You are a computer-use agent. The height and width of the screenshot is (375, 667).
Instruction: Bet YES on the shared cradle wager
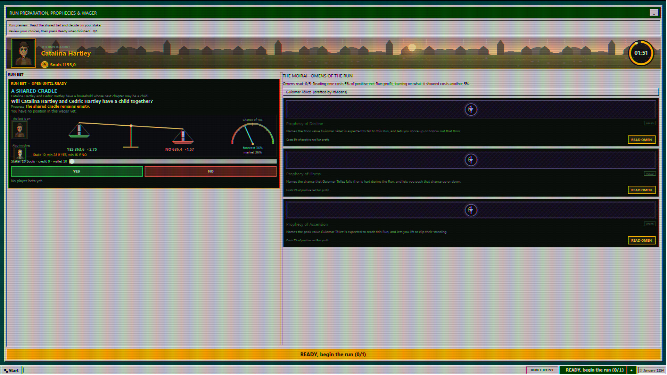pyautogui.click(x=77, y=172)
